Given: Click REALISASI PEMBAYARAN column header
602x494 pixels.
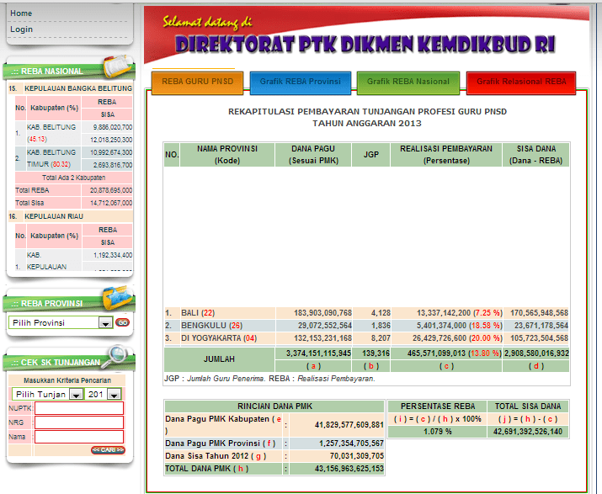Looking at the screenshot, I should pyautogui.click(x=446, y=155).
